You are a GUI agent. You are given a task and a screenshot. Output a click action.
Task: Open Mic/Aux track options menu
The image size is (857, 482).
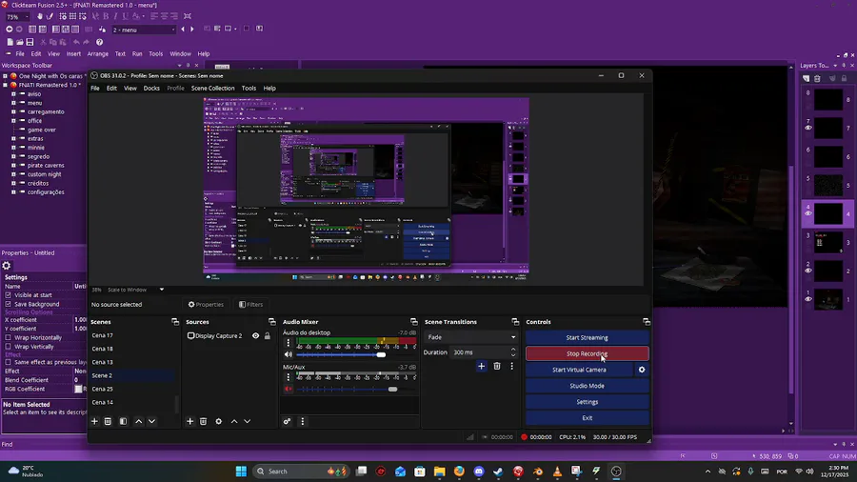point(288,377)
